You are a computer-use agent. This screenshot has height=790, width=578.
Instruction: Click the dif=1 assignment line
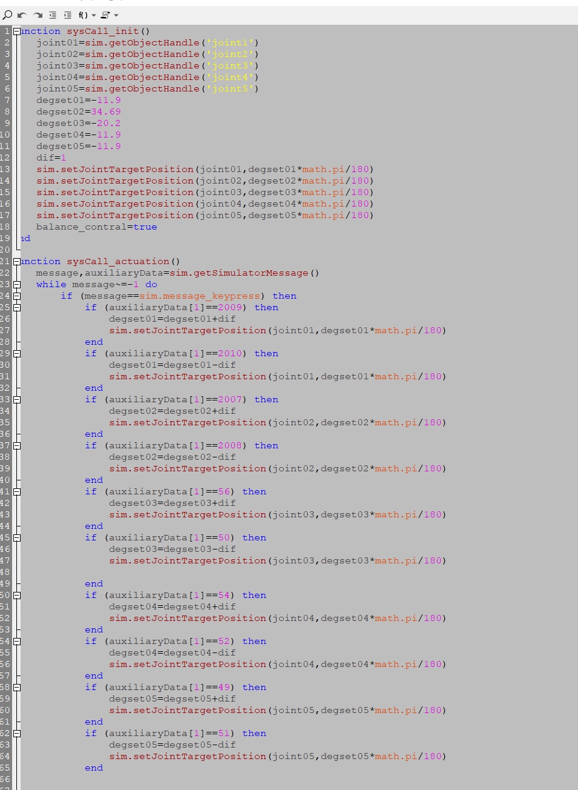[x=51, y=158]
